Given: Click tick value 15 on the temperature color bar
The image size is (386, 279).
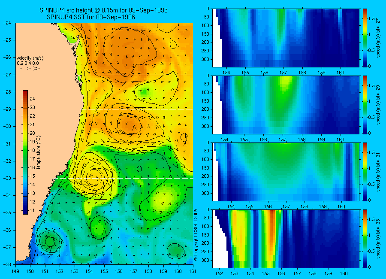Looking at the screenshot, I should [32, 176].
